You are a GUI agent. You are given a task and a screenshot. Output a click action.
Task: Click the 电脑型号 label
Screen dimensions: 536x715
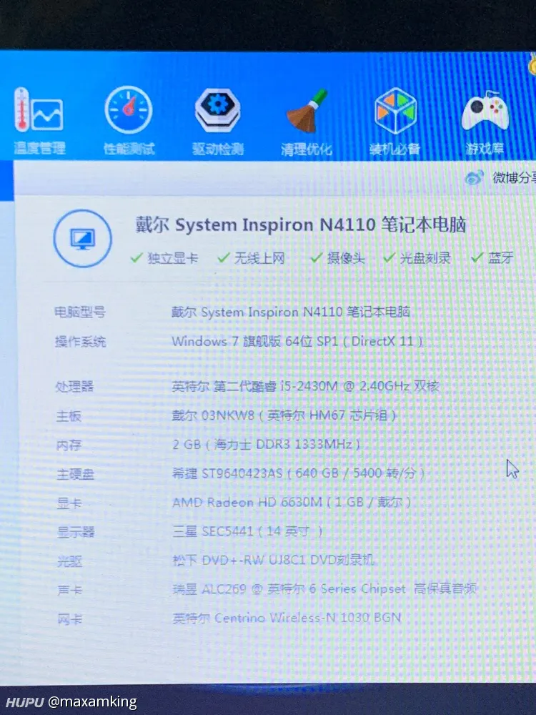point(80,312)
